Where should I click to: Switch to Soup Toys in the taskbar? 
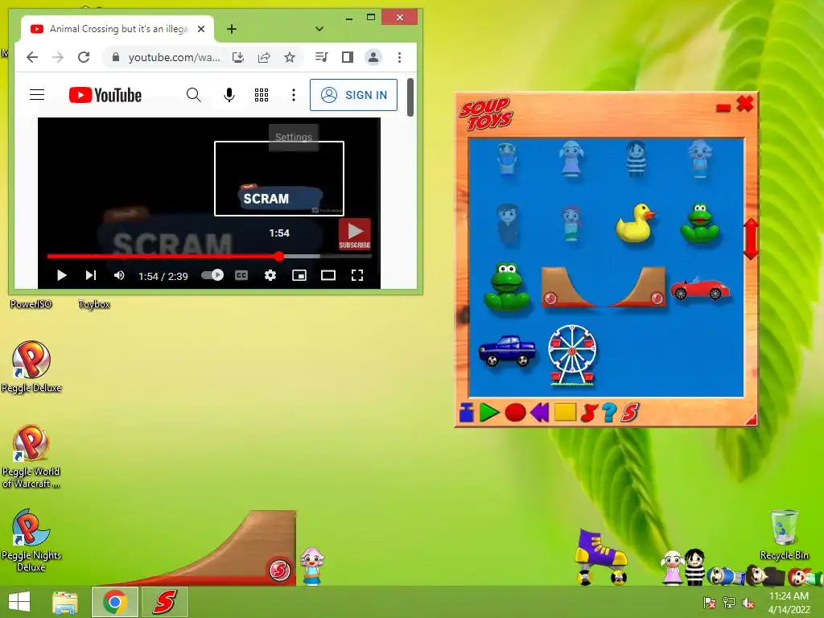click(x=165, y=602)
